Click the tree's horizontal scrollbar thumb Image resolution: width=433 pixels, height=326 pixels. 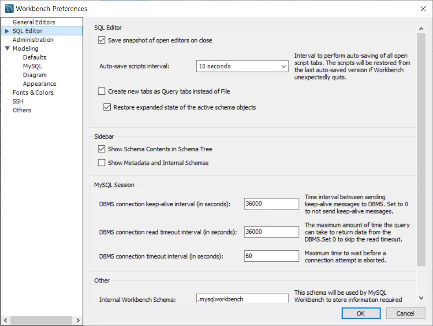41,320
